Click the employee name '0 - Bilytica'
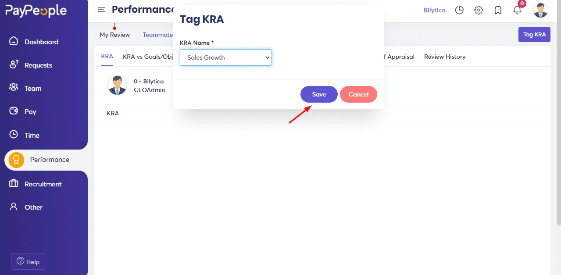 point(149,81)
